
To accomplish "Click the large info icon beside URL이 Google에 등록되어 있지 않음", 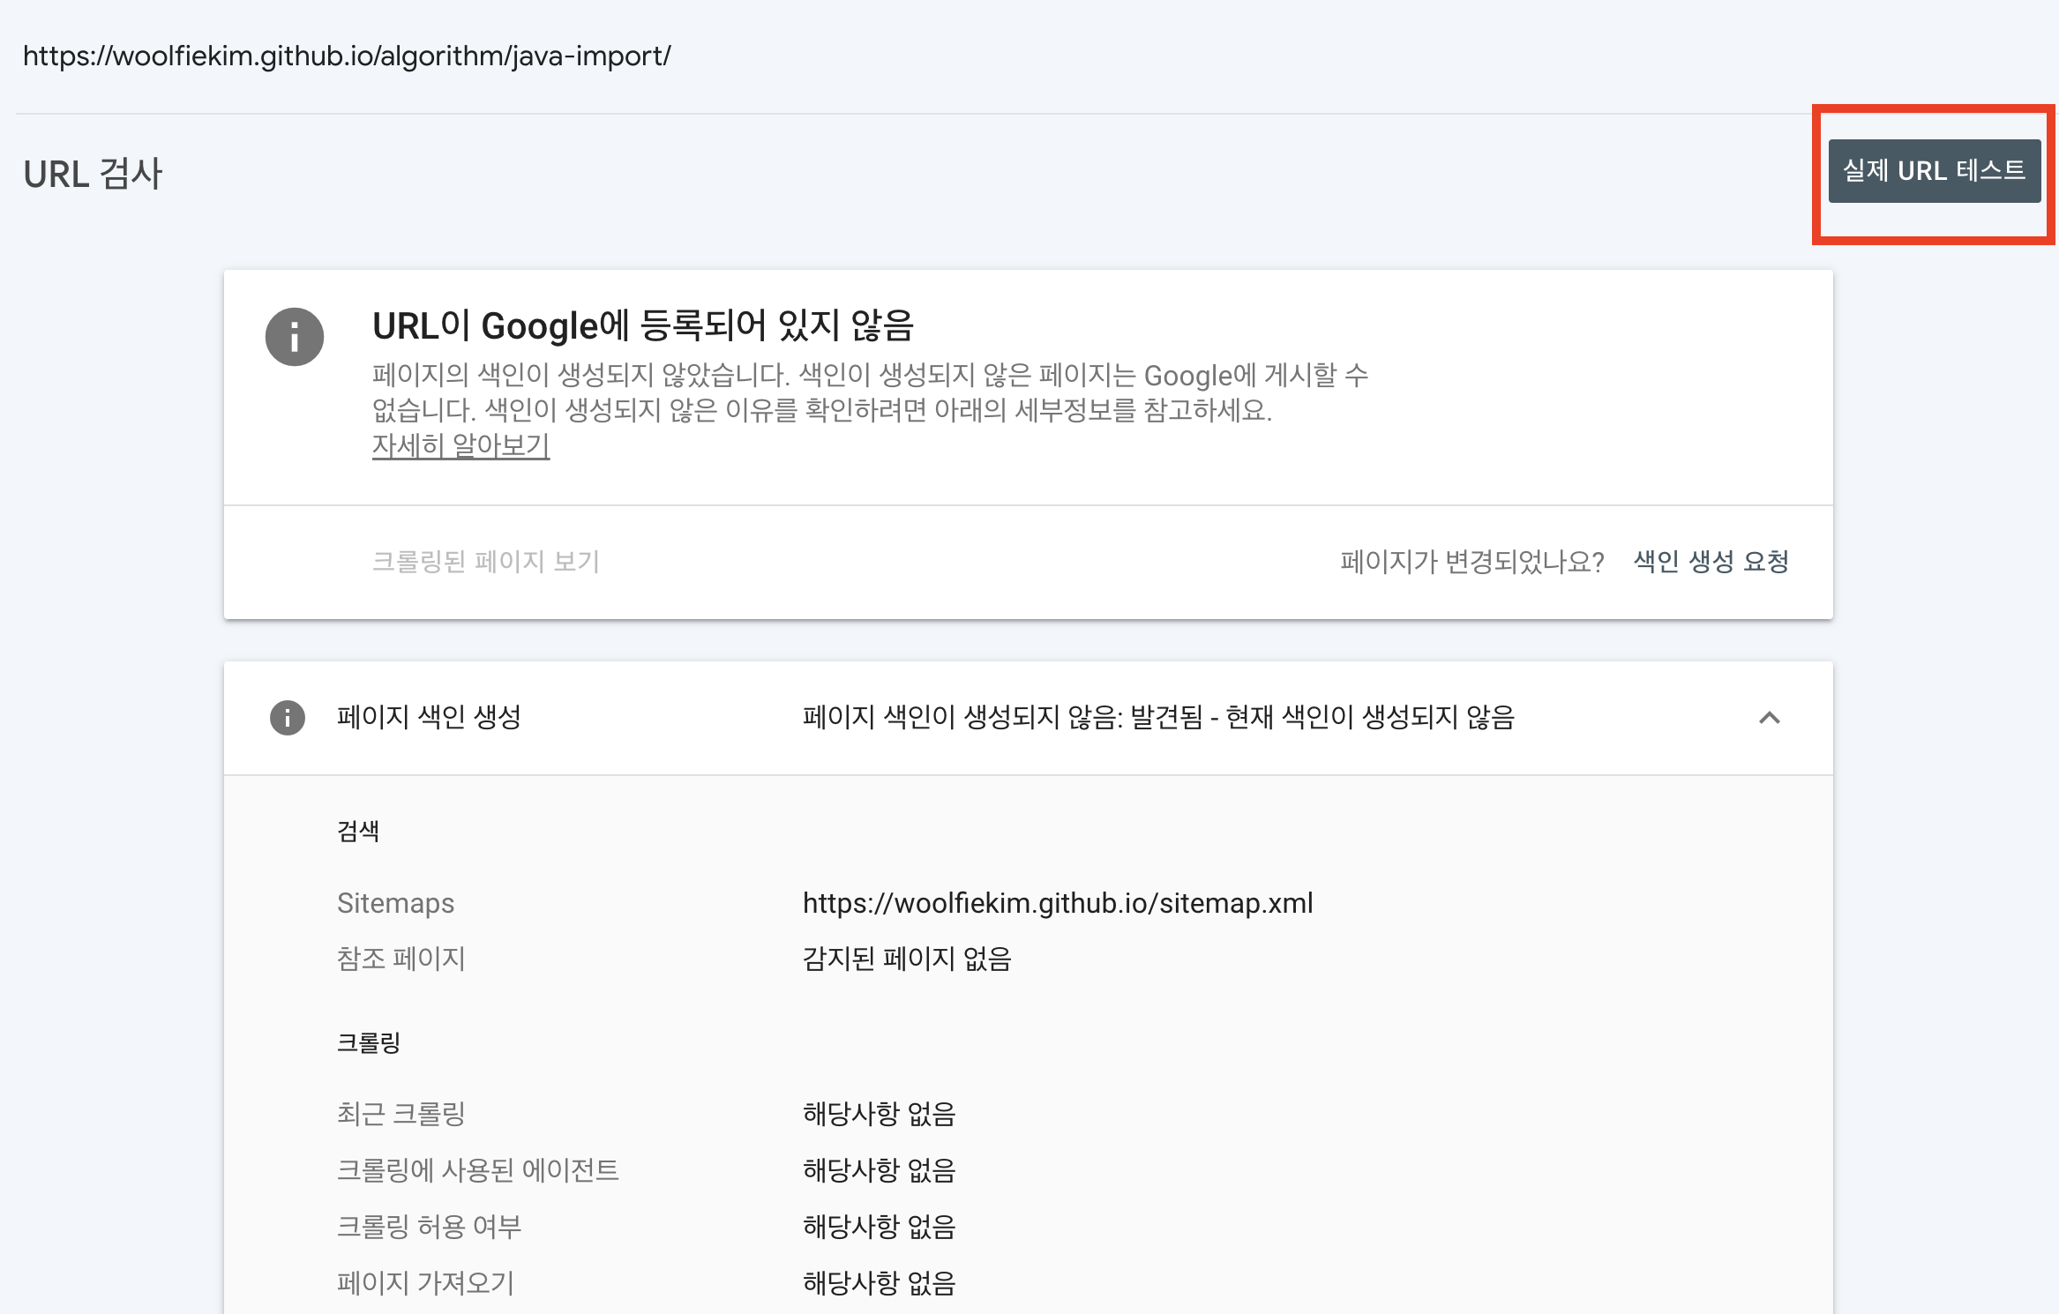I will 295,337.
